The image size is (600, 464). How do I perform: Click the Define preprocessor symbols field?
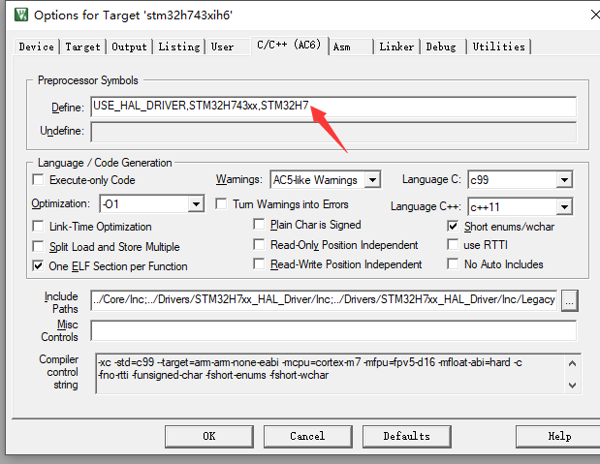tap(333, 106)
